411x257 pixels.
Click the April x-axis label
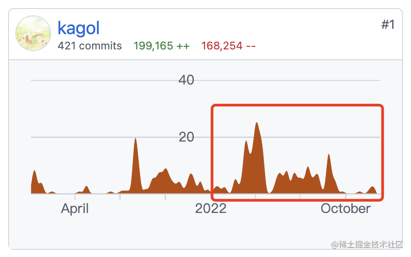[x=74, y=209]
